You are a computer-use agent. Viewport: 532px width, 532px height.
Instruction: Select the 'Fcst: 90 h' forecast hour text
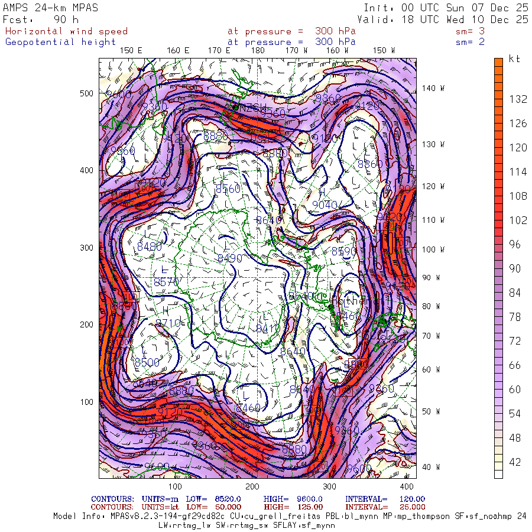point(41,20)
